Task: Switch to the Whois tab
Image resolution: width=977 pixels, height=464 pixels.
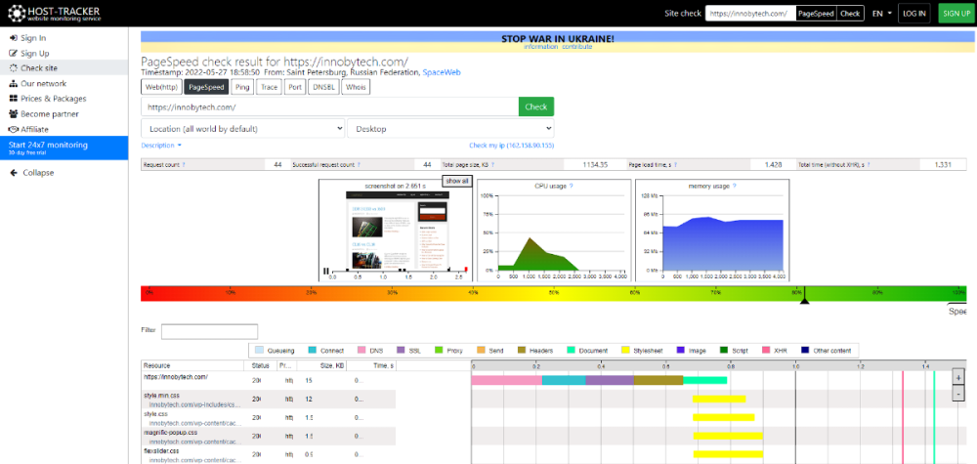Action: point(356,87)
